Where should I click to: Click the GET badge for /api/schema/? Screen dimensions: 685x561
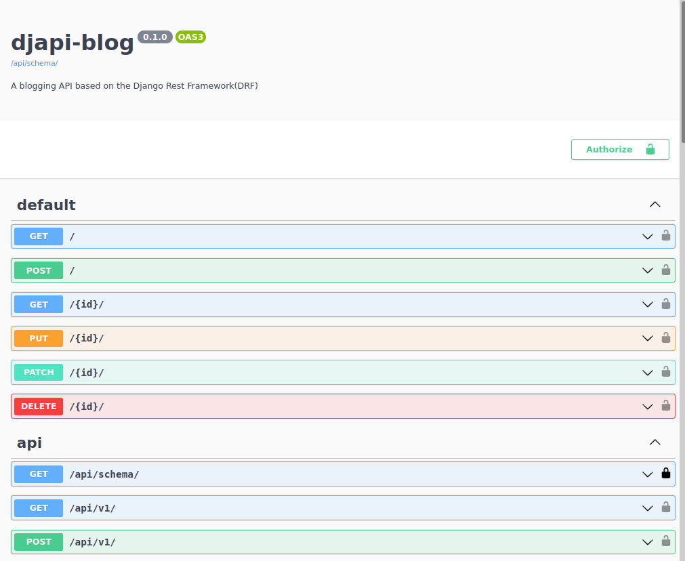[x=39, y=474]
